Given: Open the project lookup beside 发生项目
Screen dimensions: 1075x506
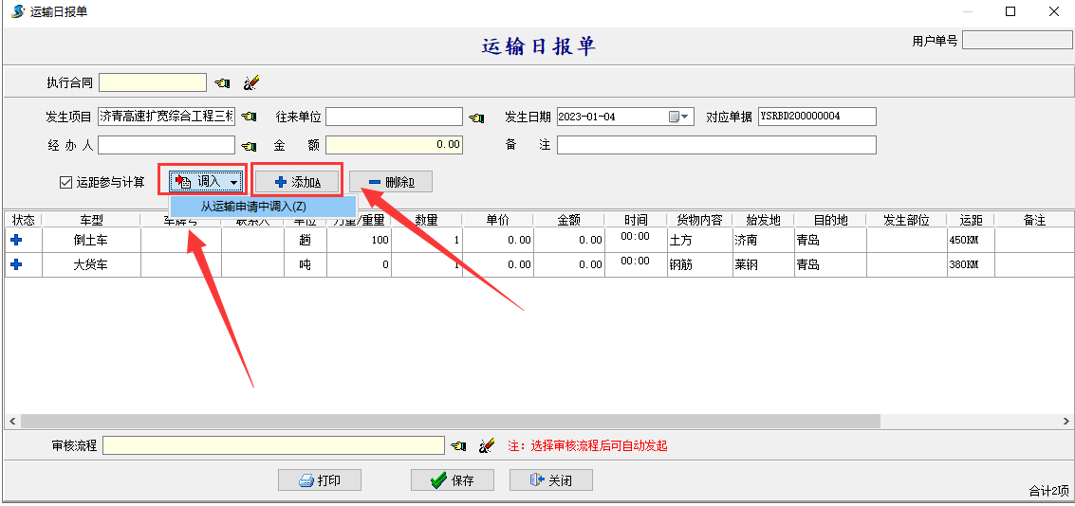Looking at the screenshot, I should [249, 117].
